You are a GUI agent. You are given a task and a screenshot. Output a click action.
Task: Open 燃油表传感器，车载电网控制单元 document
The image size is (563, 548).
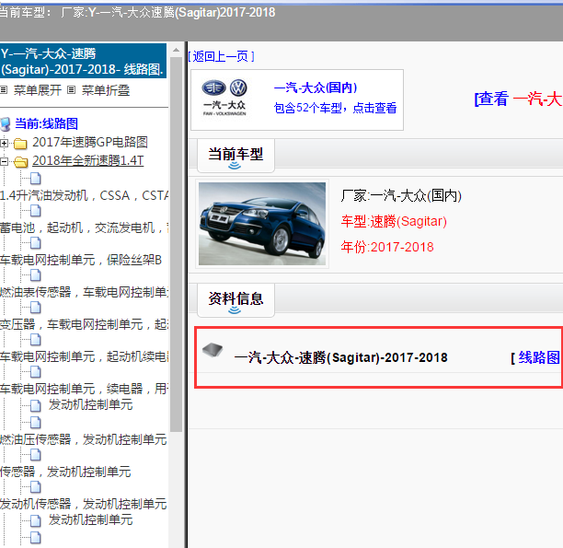point(84,292)
